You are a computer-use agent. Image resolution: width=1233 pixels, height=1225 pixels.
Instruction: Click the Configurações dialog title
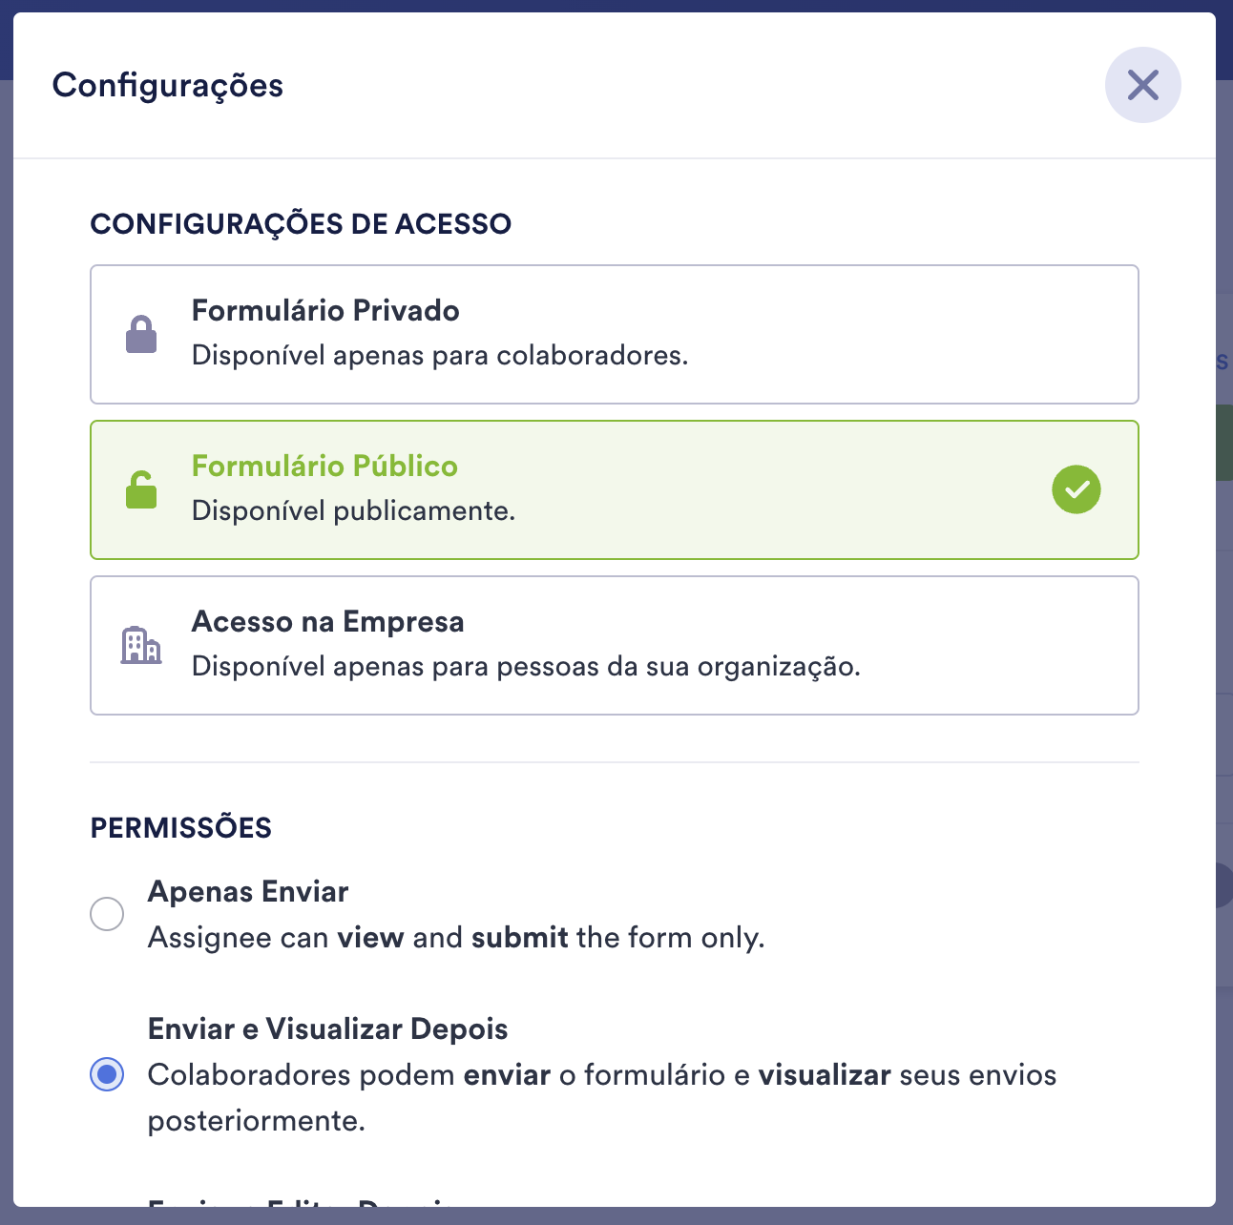pyautogui.click(x=168, y=86)
